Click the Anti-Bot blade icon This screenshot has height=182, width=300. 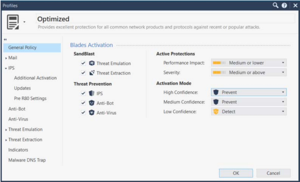point(92,103)
